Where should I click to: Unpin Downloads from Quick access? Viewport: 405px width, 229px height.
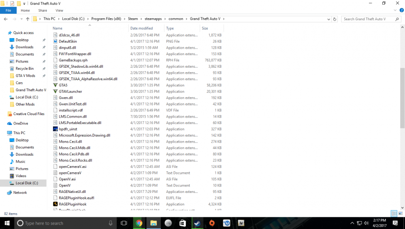pos(44,47)
